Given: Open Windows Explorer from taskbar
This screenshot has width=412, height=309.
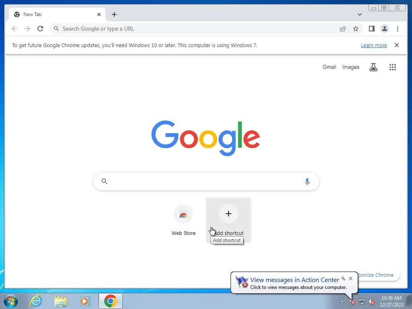Looking at the screenshot, I should point(61,301).
